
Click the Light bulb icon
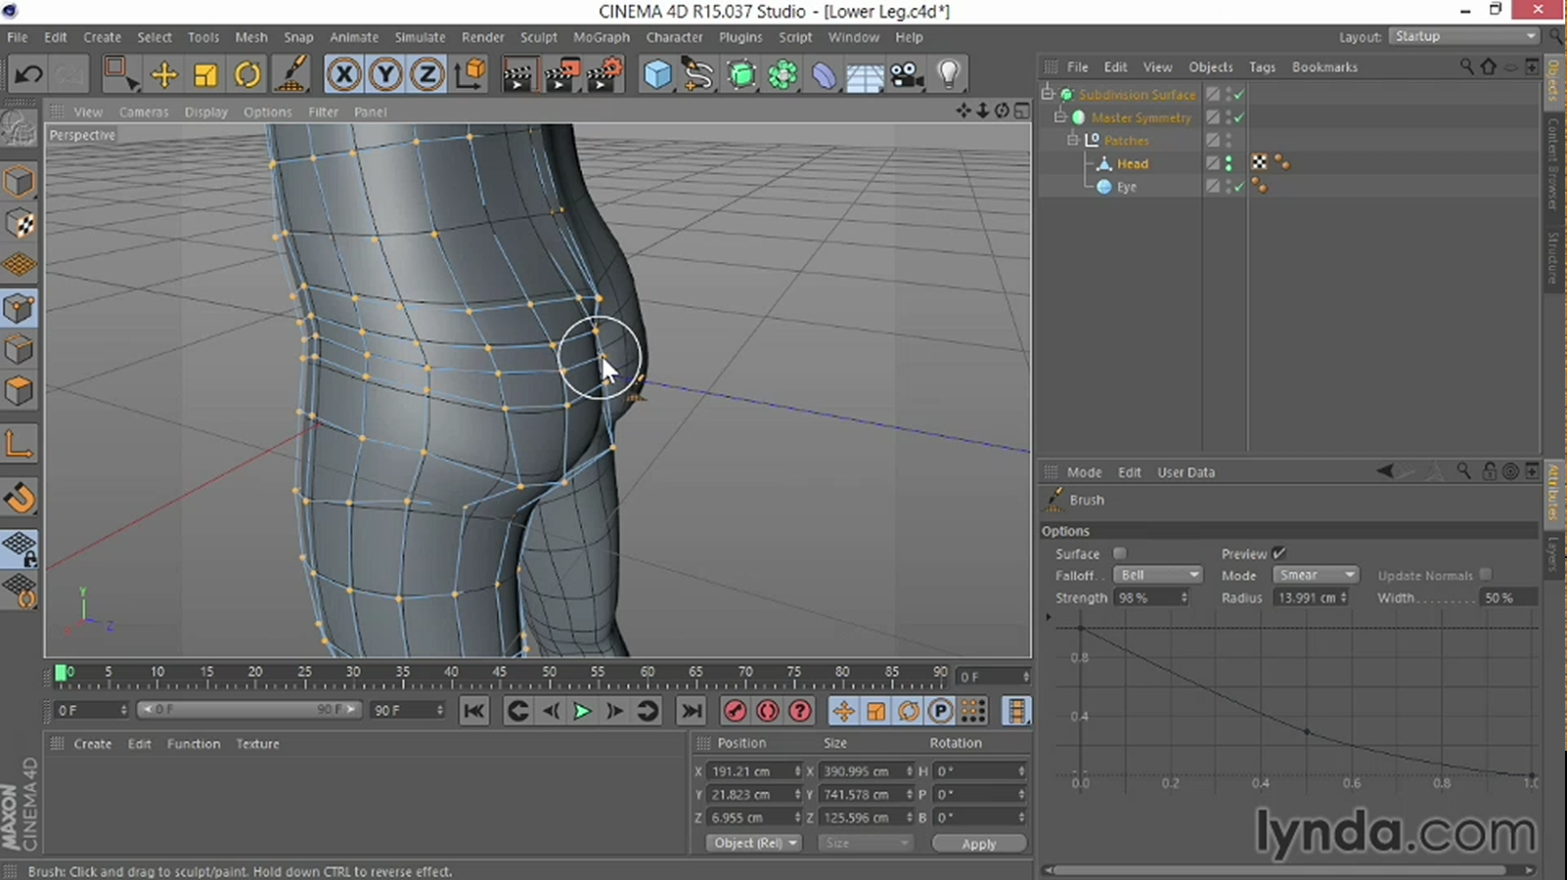[x=948, y=75]
